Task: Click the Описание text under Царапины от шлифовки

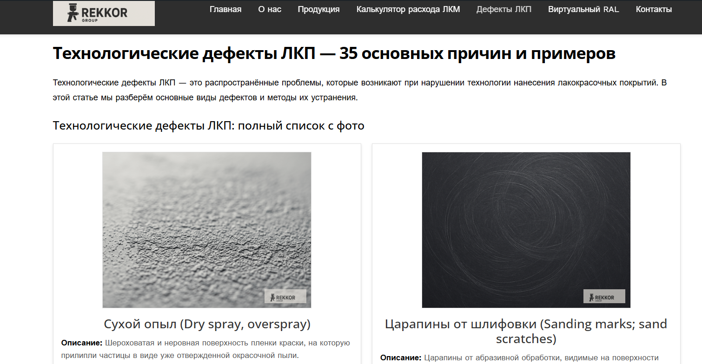Action: tap(519, 358)
